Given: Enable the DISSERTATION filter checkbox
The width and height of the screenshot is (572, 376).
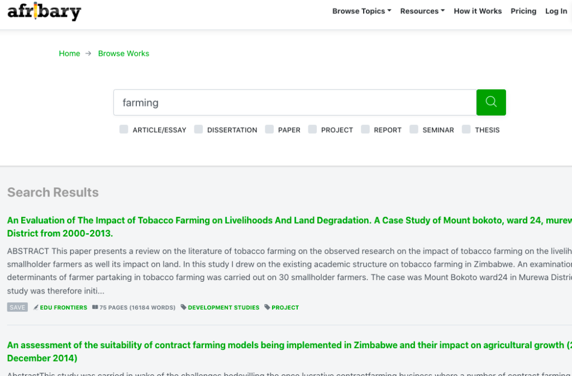Looking at the screenshot, I should pos(198,129).
